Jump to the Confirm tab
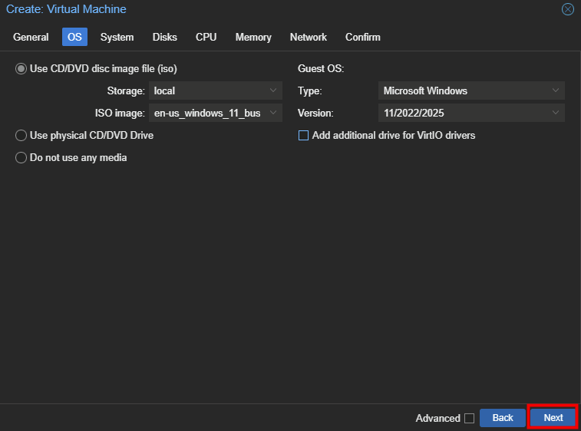This screenshot has width=581, height=431. pyautogui.click(x=363, y=37)
